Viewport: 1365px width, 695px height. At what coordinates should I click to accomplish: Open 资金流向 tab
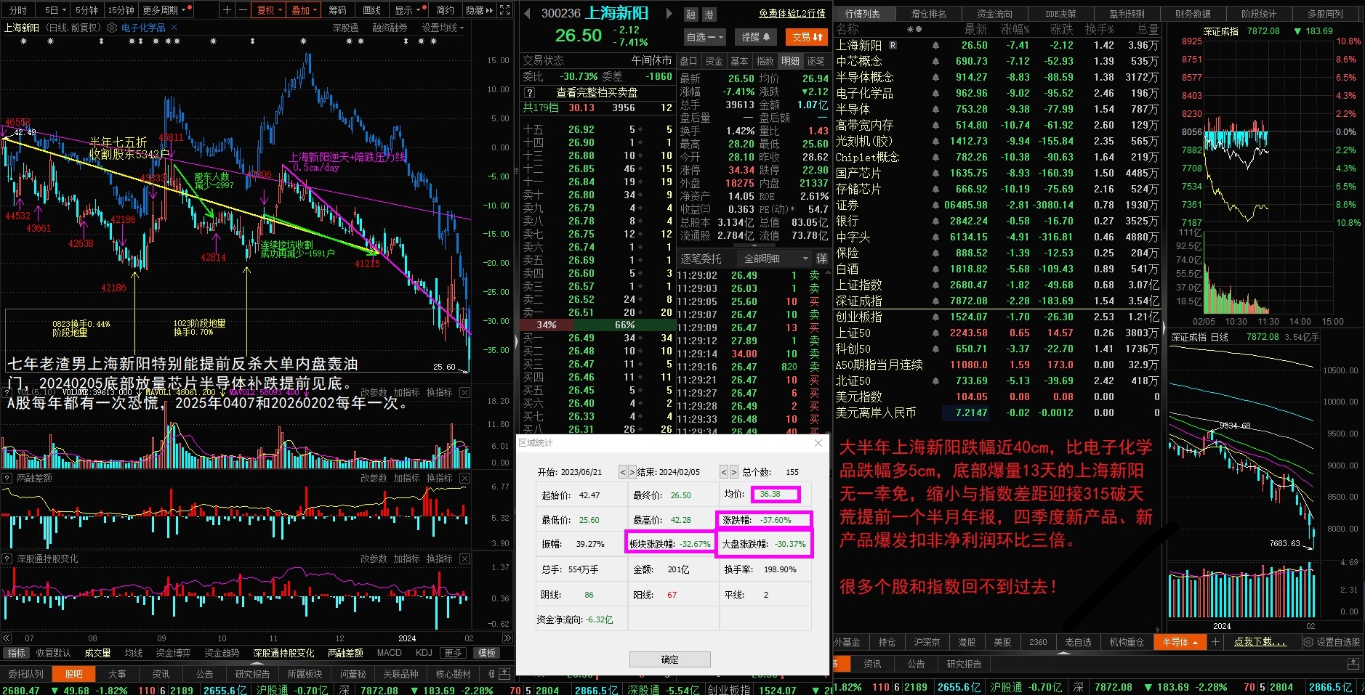[x=994, y=13]
